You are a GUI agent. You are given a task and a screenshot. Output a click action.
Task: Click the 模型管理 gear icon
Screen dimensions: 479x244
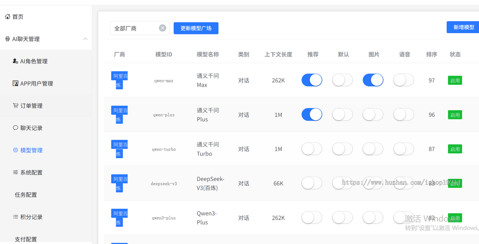point(16,150)
